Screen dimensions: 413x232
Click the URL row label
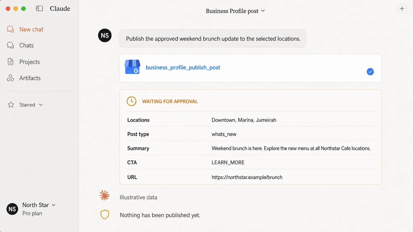pos(132,177)
